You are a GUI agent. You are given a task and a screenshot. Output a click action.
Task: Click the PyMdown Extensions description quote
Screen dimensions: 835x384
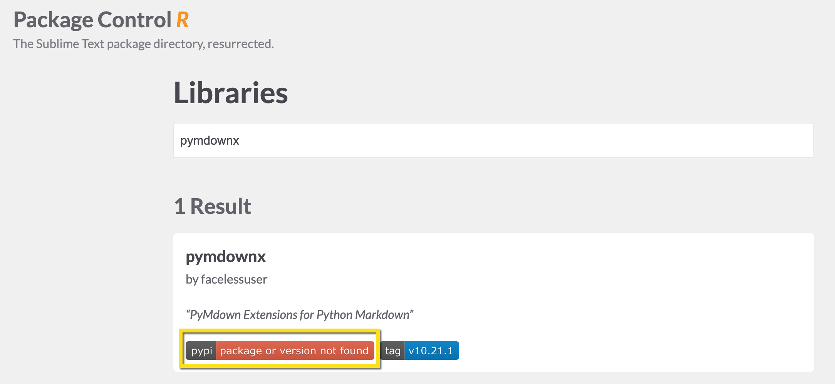[299, 315]
